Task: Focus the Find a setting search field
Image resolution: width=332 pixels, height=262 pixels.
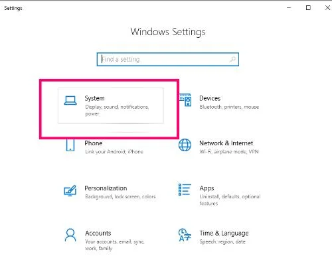Action: pyautogui.click(x=168, y=59)
